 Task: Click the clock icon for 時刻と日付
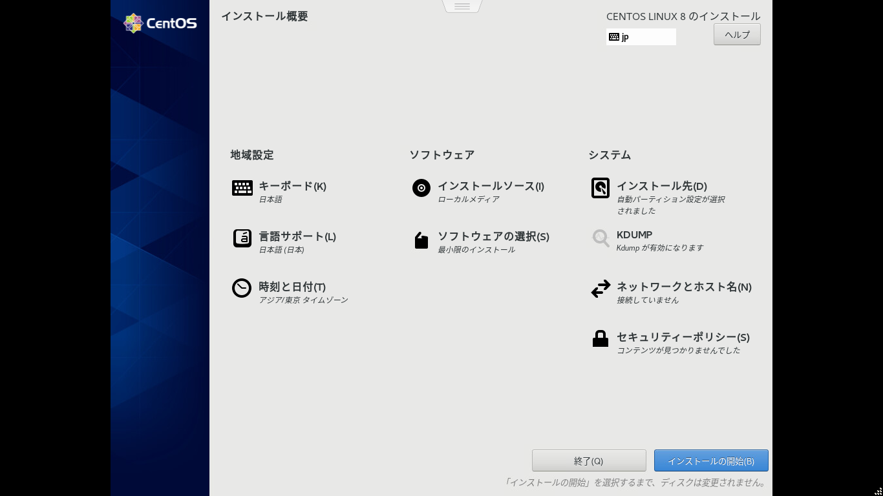(242, 288)
